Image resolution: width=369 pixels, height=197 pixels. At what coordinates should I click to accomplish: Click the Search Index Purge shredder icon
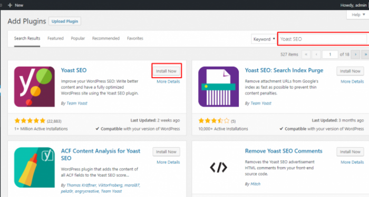tap(218, 87)
